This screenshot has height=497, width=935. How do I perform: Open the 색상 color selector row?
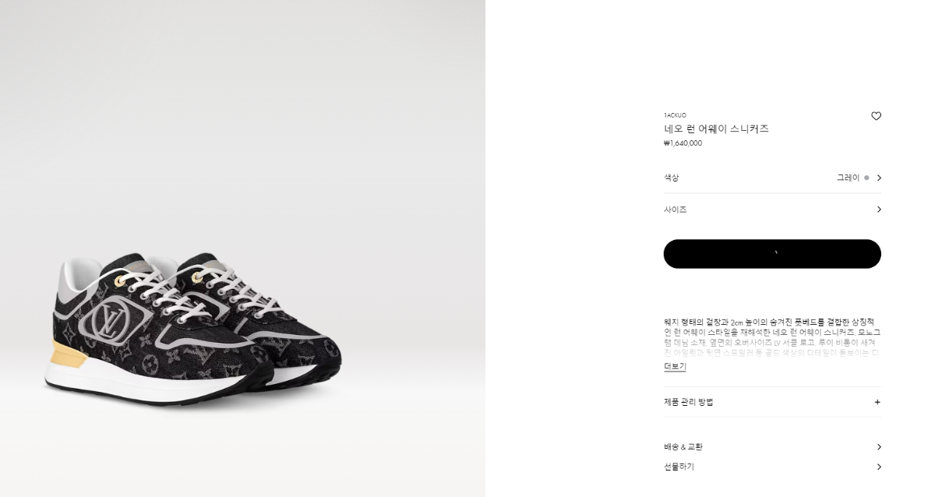click(772, 178)
